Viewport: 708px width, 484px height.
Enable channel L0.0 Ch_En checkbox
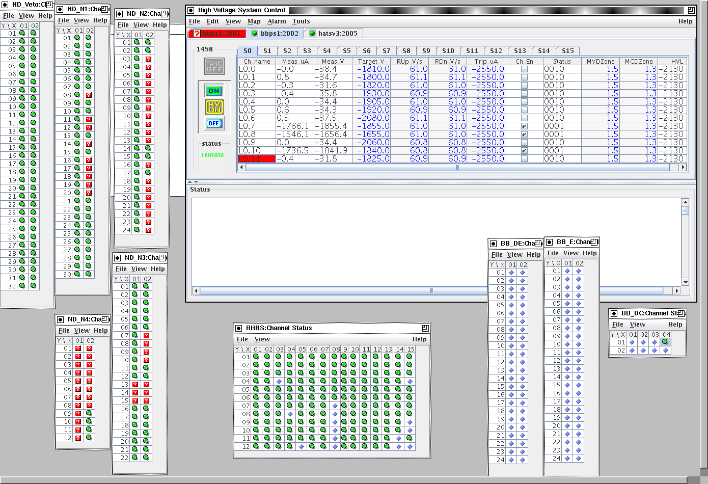(x=524, y=69)
